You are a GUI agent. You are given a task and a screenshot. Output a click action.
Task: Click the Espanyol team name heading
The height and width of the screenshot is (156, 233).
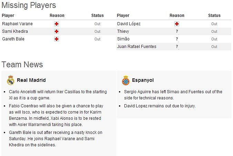[x=143, y=80]
